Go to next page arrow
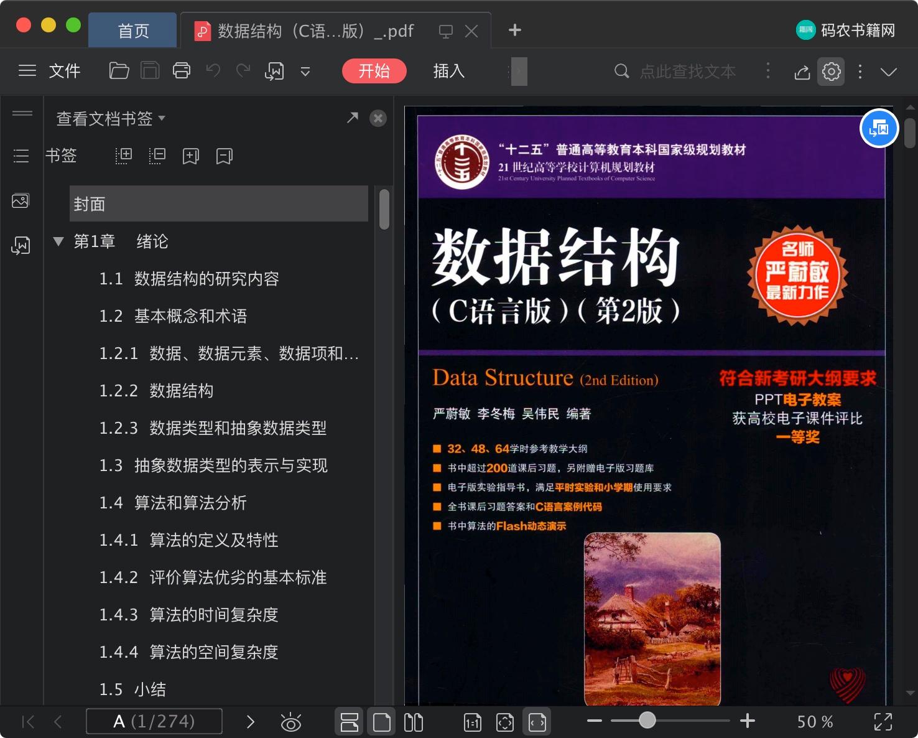 251,722
